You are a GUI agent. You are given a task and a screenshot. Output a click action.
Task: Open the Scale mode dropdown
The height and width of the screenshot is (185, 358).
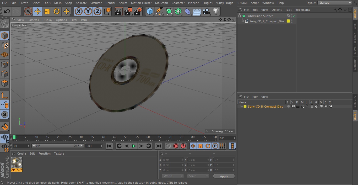(198, 176)
